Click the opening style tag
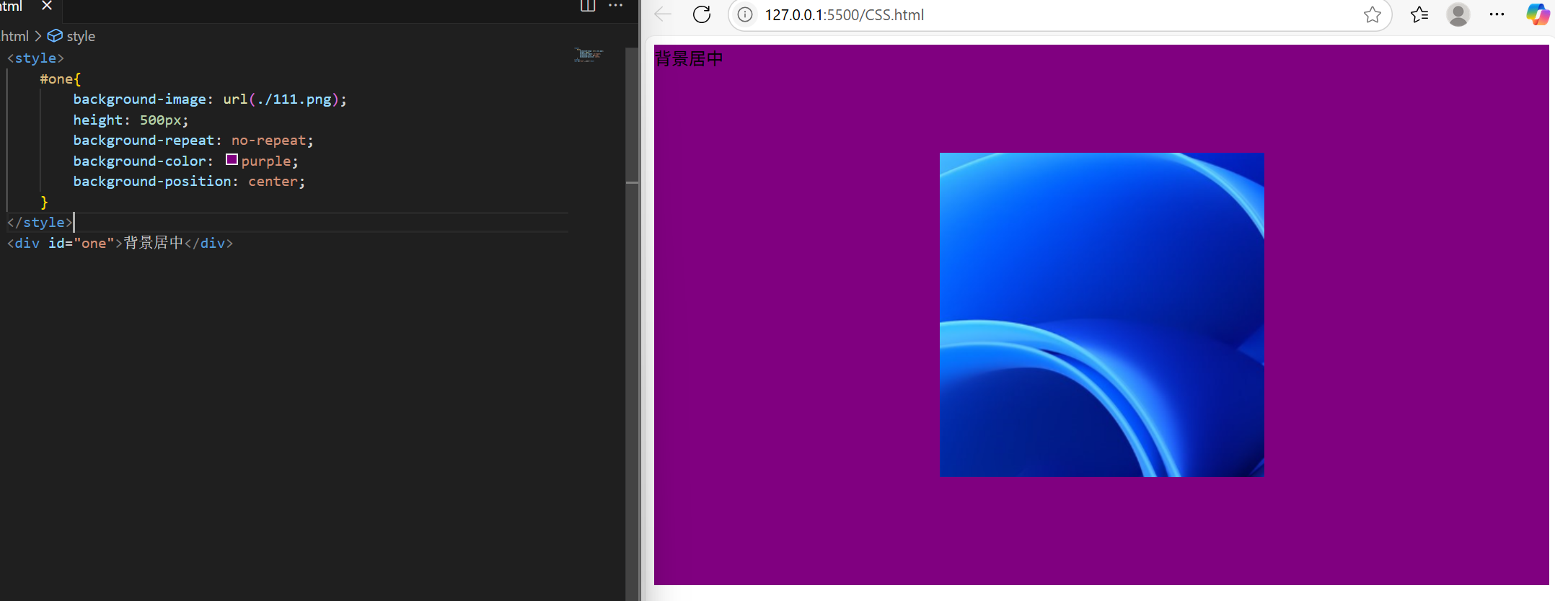Image resolution: width=1555 pixels, height=601 pixels. coord(35,58)
